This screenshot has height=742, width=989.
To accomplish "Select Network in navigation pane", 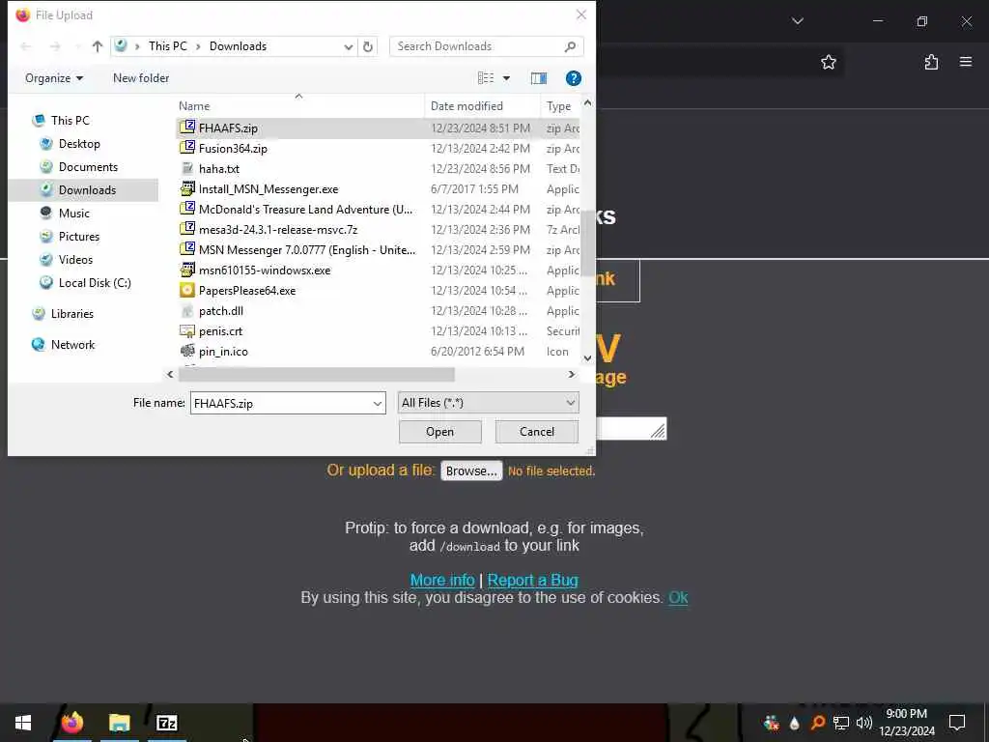I will [72, 345].
